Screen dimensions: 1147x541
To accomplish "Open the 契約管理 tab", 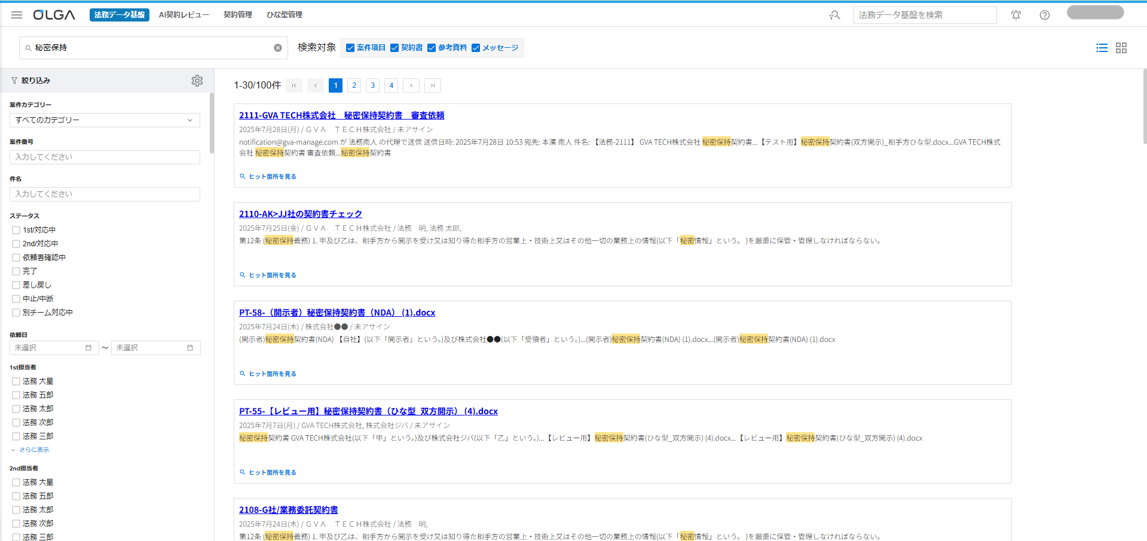I will (x=238, y=15).
